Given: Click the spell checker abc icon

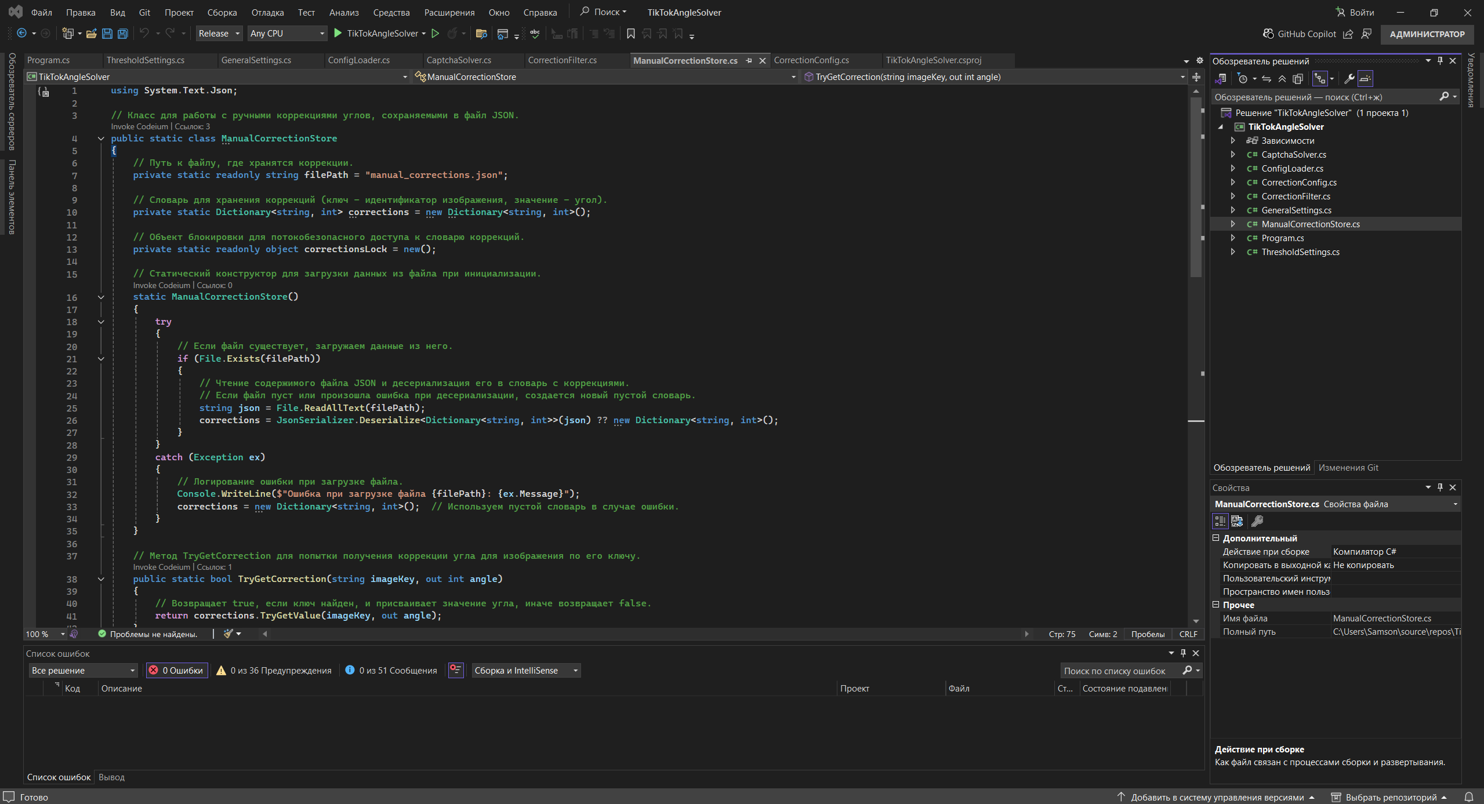Looking at the screenshot, I should [x=535, y=34].
